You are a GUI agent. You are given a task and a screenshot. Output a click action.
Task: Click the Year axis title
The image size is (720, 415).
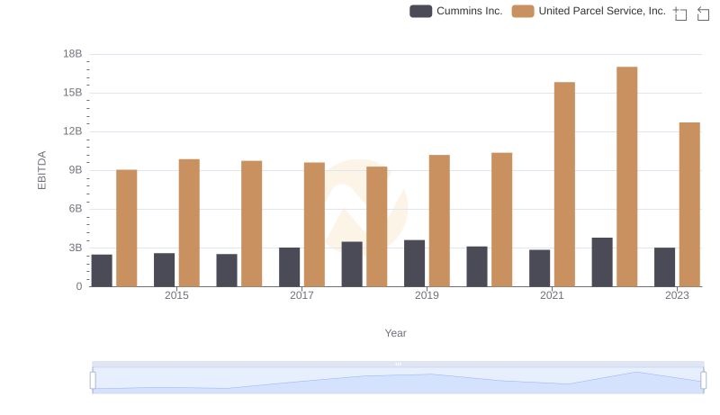(395, 333)
